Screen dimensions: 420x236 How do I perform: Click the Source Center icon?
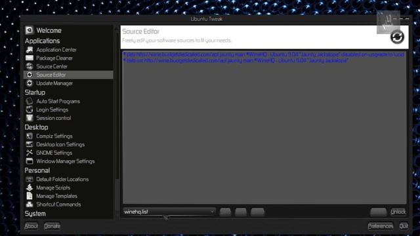(x=30, y=66)
